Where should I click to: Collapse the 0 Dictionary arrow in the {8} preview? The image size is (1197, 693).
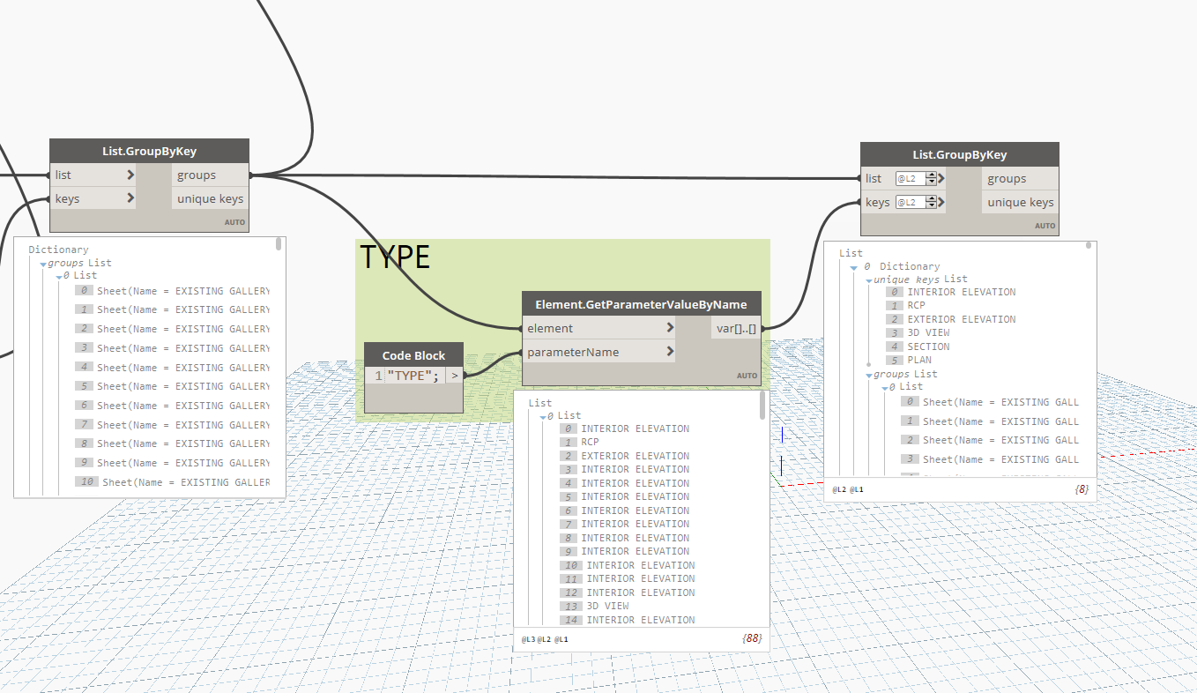coord(853,267)
